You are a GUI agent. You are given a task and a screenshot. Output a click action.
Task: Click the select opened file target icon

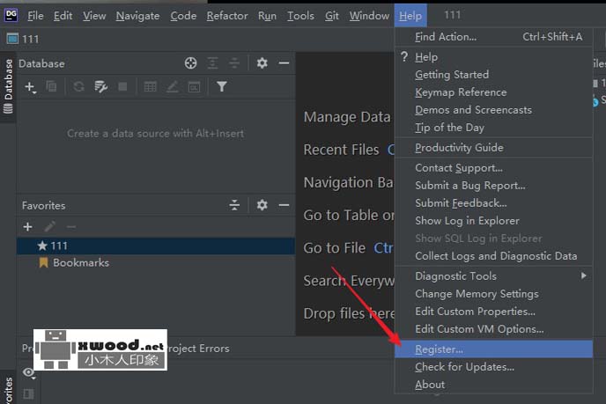pyautogui.click(x=190, y=63)
